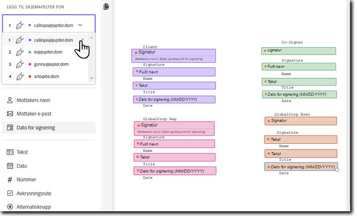Screen dimensions: 357x216
Task: Click the orange color dot beside arte@be.dom
Action: 30,77
